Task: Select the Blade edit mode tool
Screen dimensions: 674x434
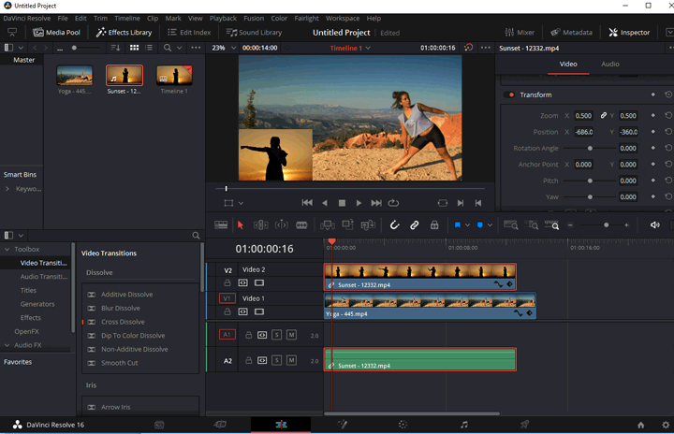Action: (301, 225)
